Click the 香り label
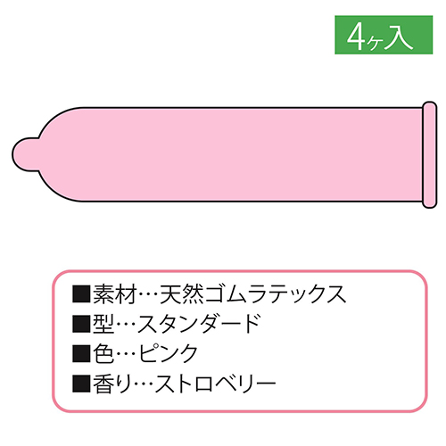The image size is (446, 446). coord(112,383)
